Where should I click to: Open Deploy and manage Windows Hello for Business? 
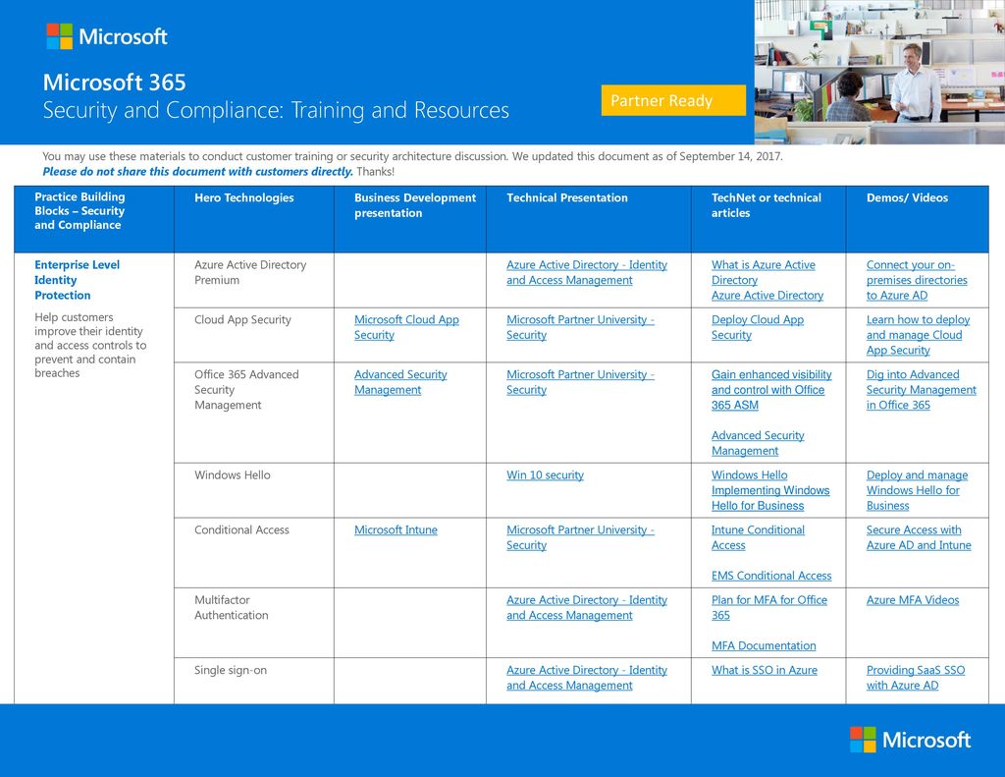click(x=917, y=490)
